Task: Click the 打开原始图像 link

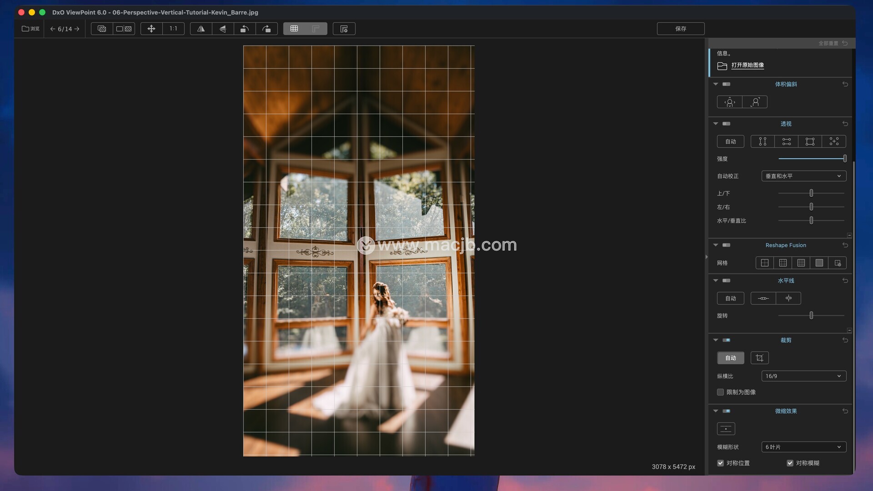Action: point(747,65)
